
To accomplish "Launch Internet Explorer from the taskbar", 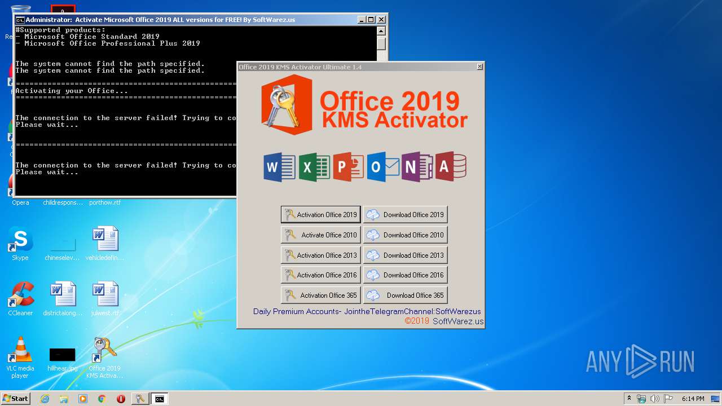I will [x=45, y=399].
